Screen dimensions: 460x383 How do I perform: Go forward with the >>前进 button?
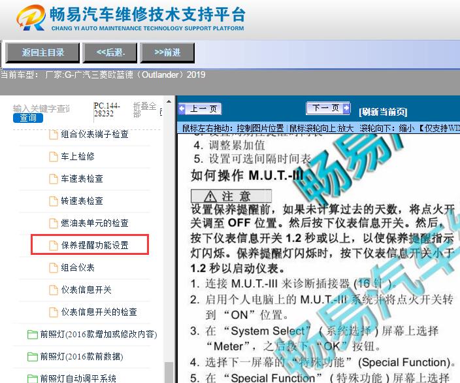pyautogui.click(x=167, y=53)
